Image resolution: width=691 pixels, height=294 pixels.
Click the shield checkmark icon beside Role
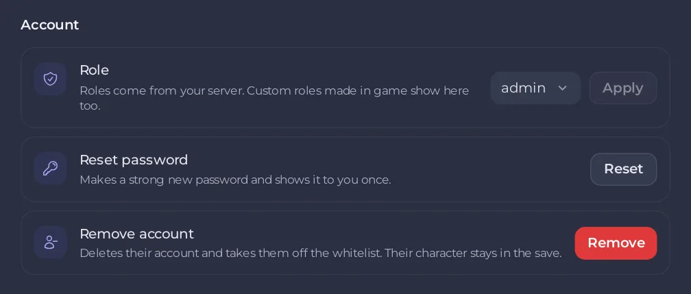click(50, 79)
